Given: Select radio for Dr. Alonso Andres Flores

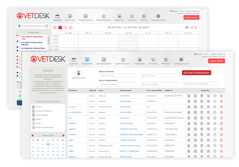Looking at the screenshot, I should (19, 42).
